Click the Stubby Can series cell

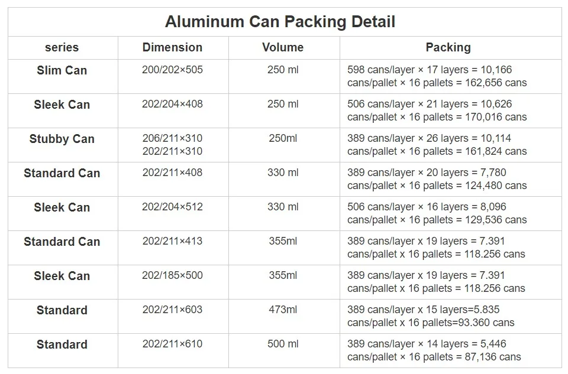tap(62, 139)
